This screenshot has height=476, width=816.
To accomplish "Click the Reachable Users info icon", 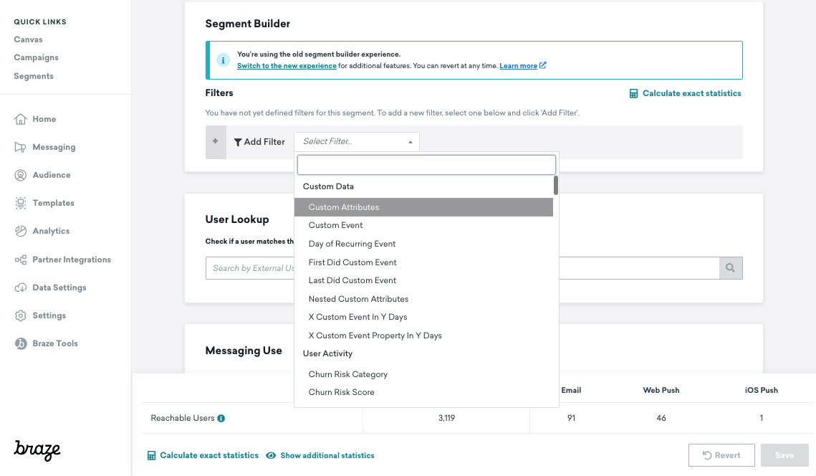I will [221, 418].
